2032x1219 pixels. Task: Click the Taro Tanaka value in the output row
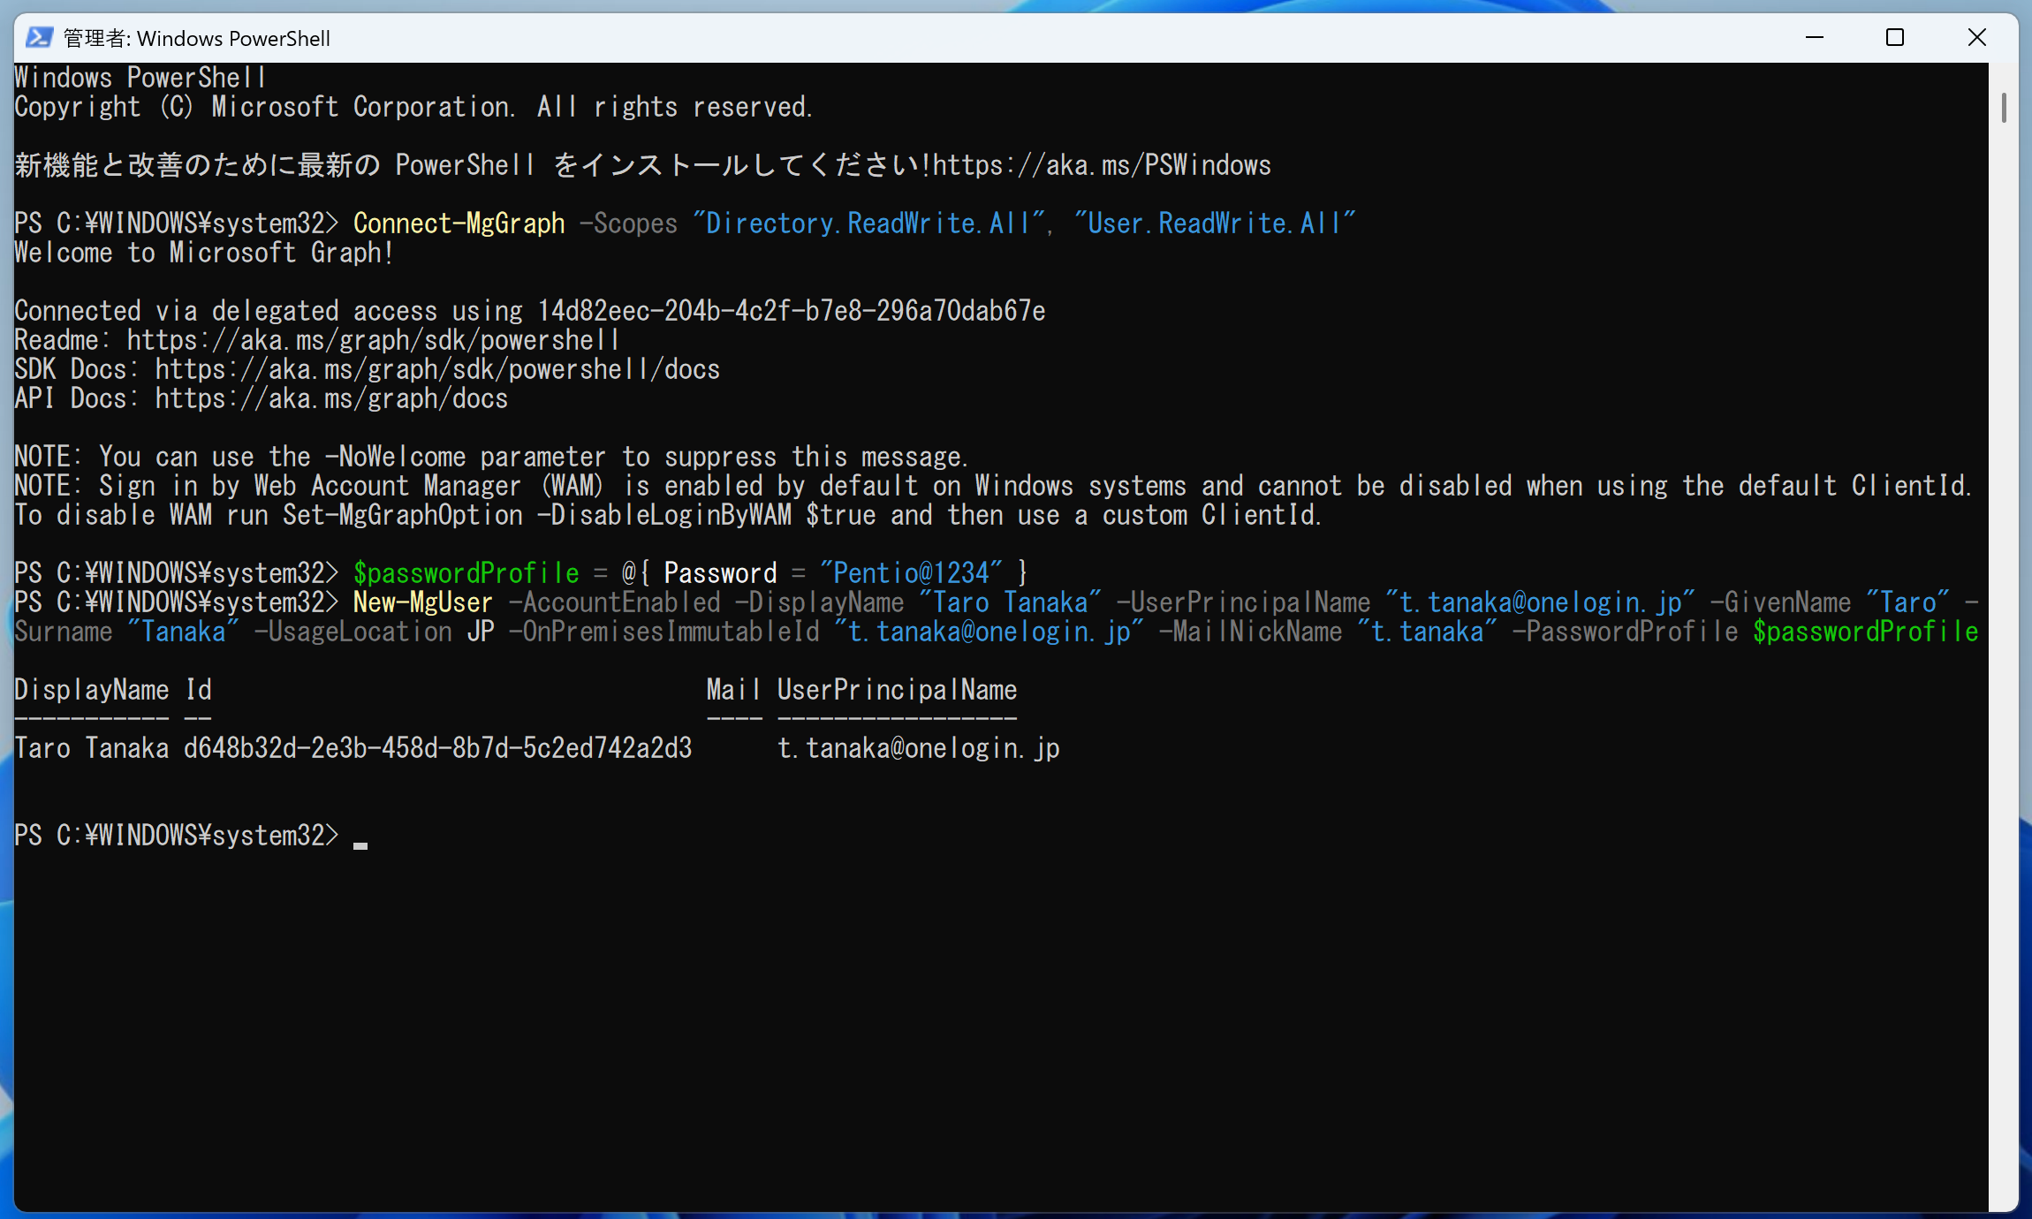91,748
